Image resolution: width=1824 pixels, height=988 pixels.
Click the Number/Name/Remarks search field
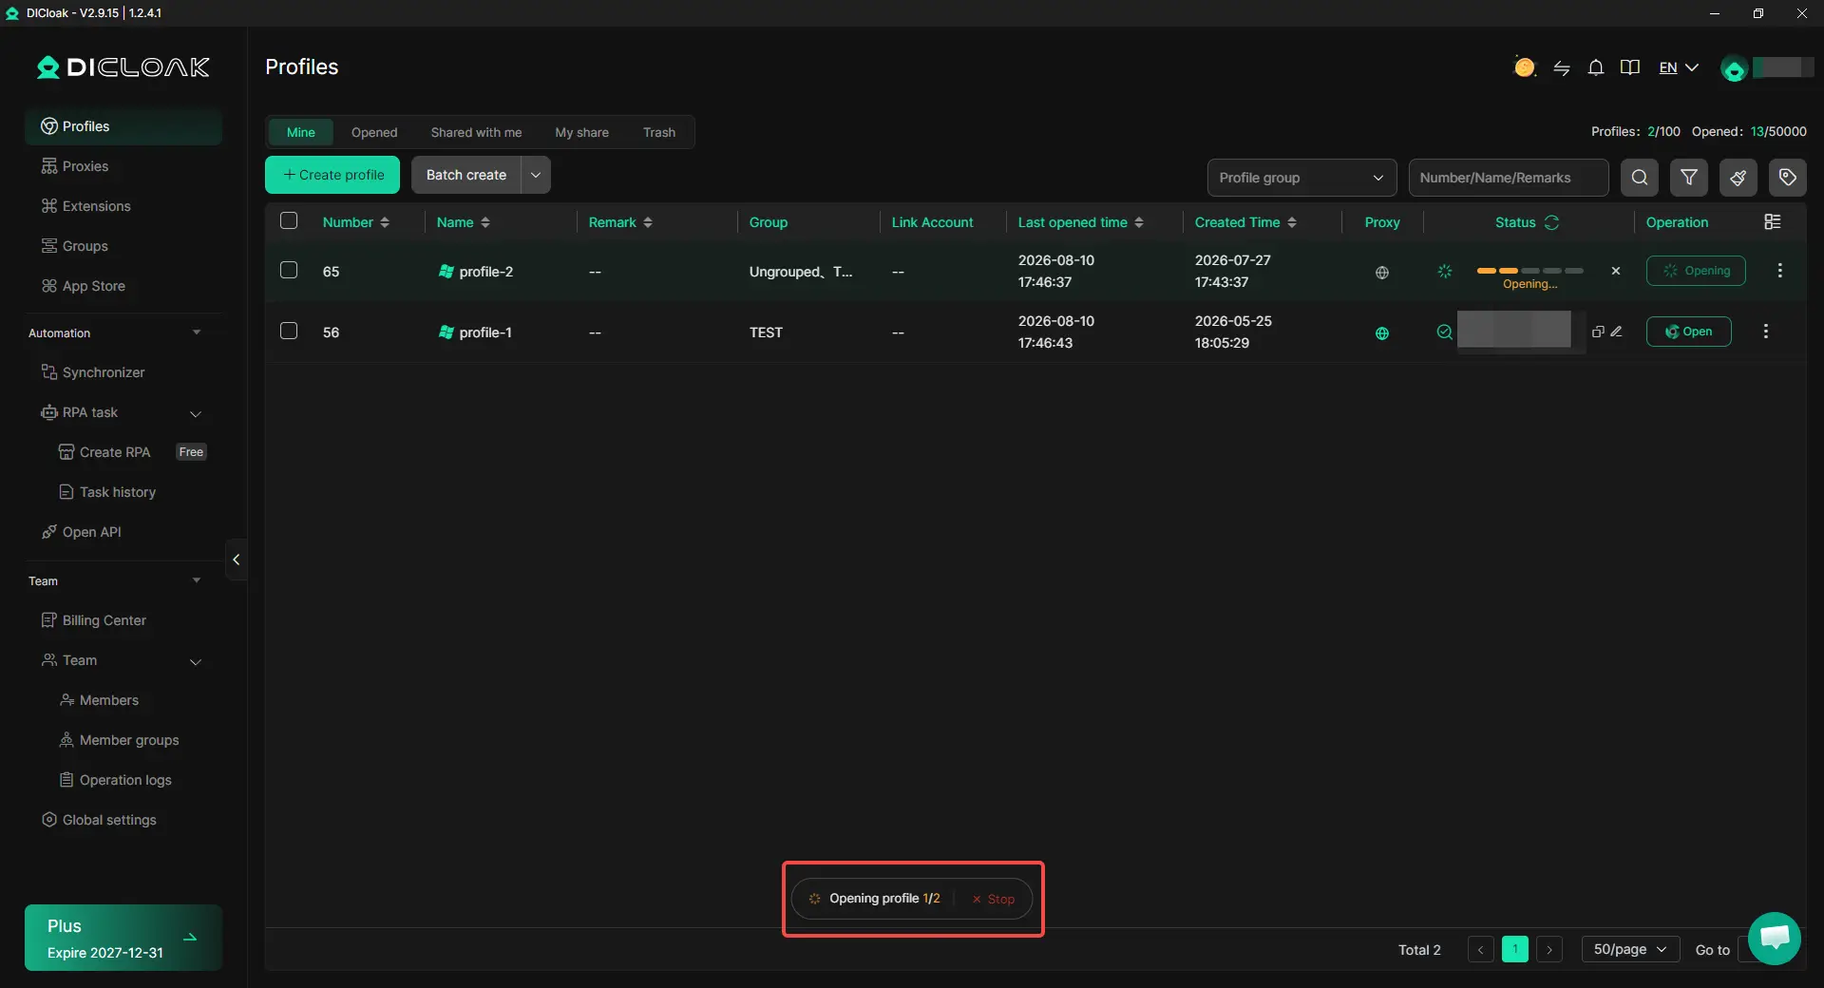pos(1508,178)
